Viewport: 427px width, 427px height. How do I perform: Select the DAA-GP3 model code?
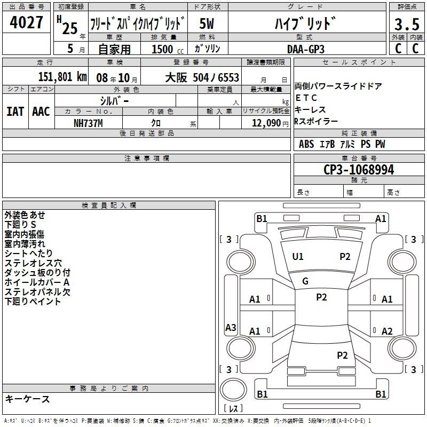(305, 49)
